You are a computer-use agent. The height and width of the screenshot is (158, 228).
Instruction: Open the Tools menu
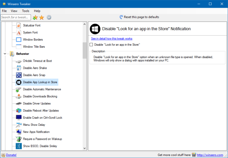point(25,11)
